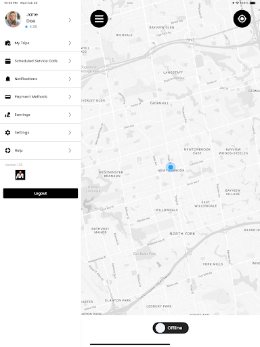Click the Langstaff map label
Screen dimensions: 260x347
(x=173, y=73)
